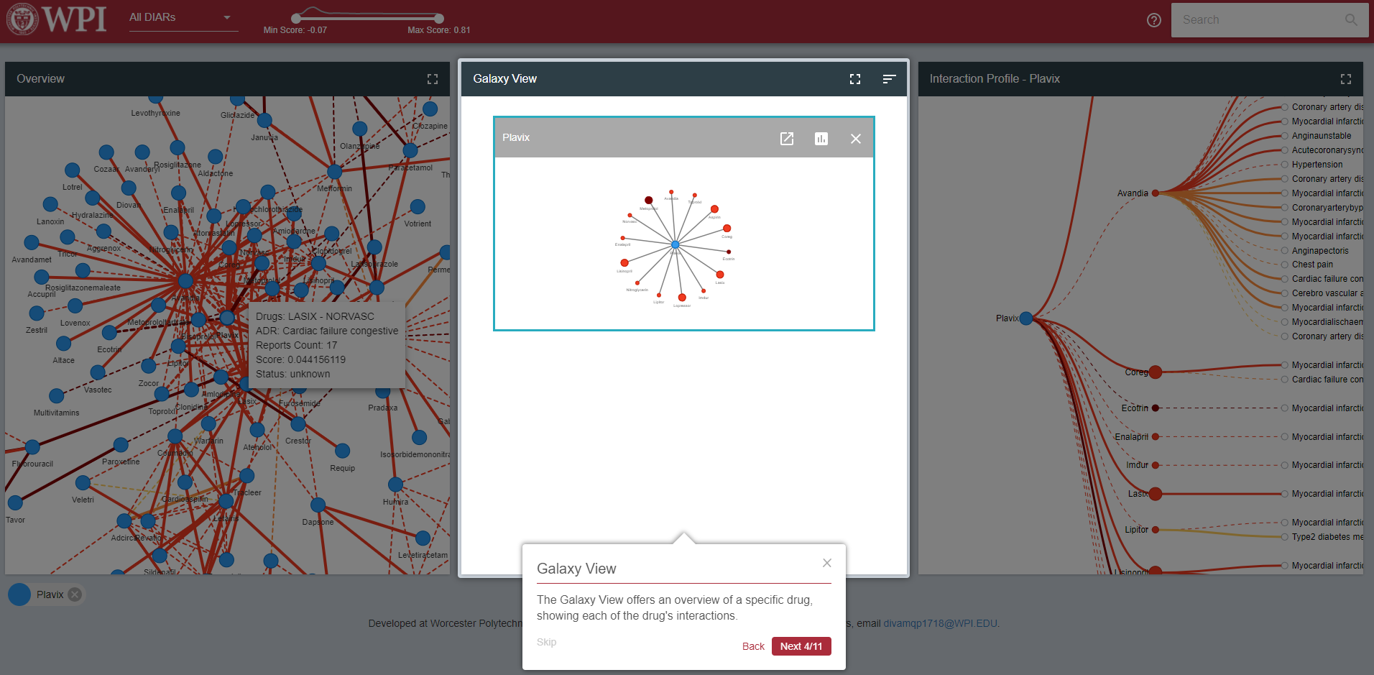
Task: Click Next 4/11 tour button
Action: [801, 646]
